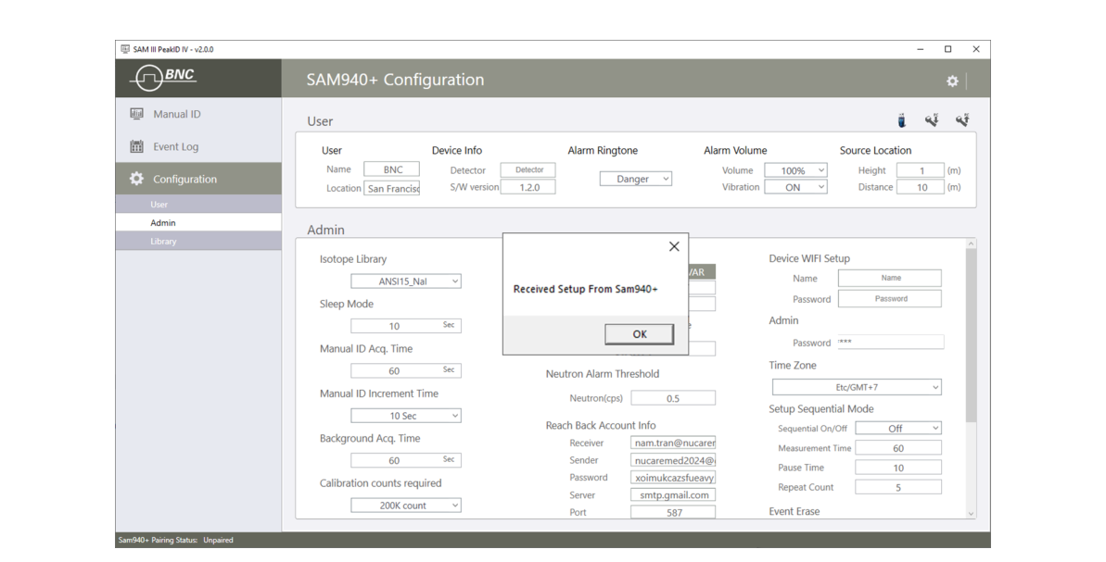
Task: Open Event Log via its calendar icon
Action: [137, 146]
